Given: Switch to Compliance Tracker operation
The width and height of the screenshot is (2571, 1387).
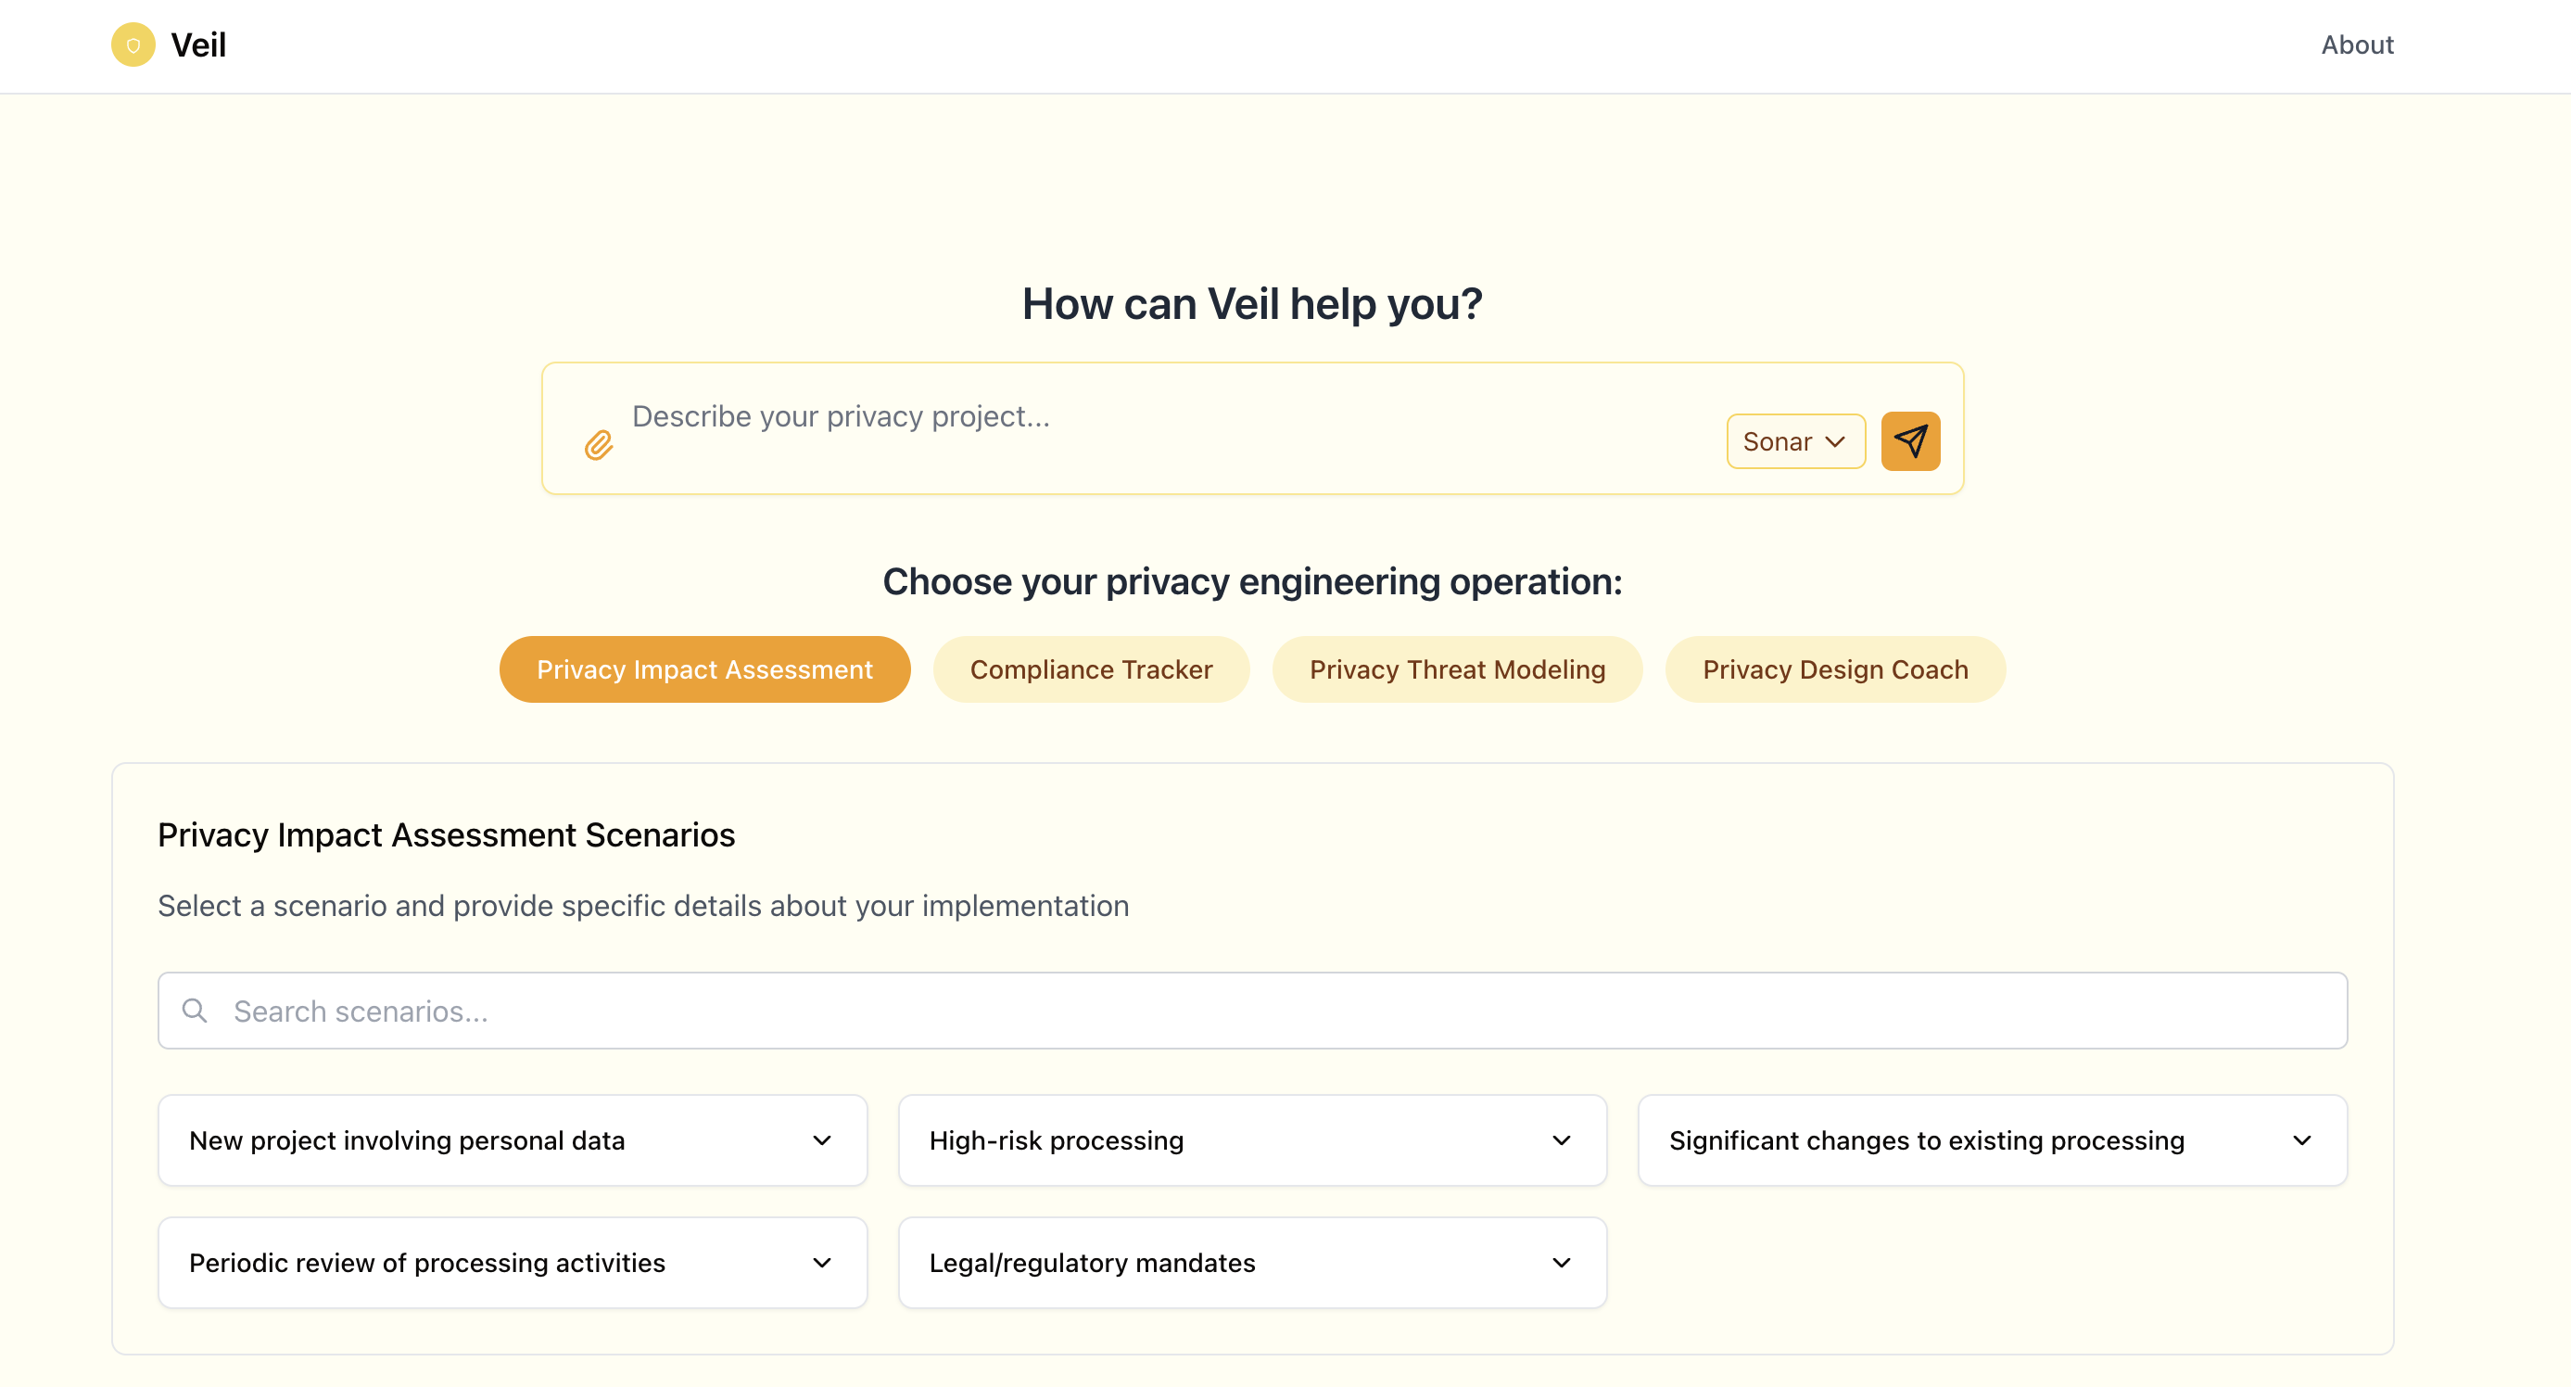Looking at the screenshot, I should tap(1091, 669).
